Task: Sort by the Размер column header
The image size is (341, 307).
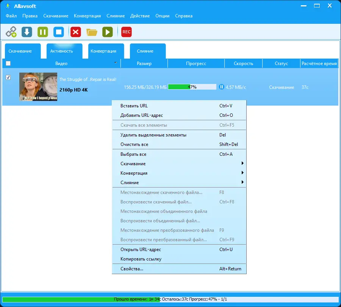Action: (144, 64)
